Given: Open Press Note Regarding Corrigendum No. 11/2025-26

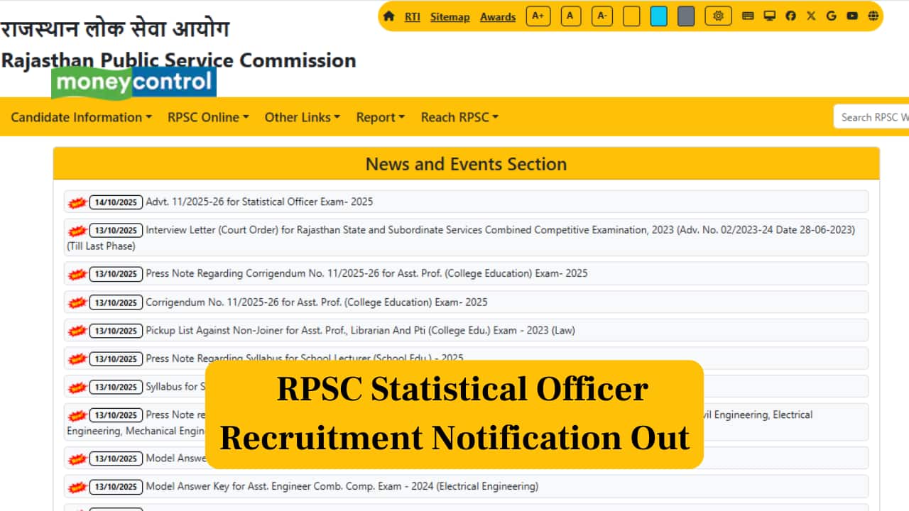Looking at the screenshot, I should click(x=366, y=273).
